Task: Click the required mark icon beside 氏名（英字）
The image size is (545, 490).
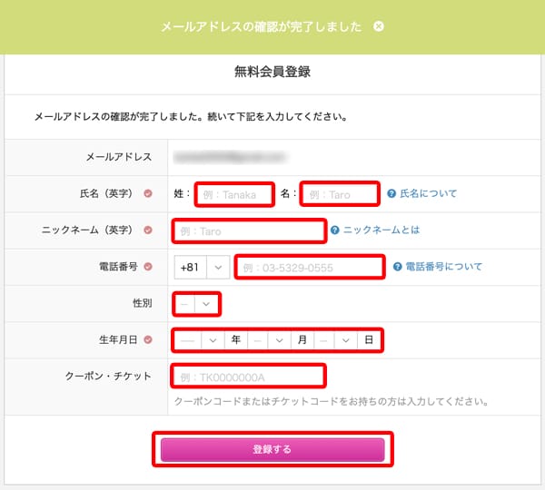Action: click(148, 193)
